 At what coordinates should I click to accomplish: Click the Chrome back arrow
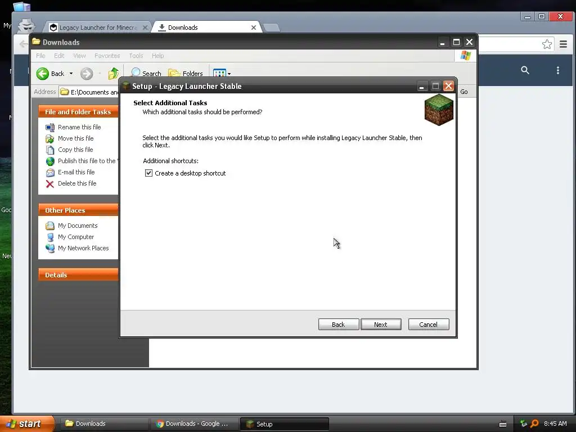tap(22, 44)
